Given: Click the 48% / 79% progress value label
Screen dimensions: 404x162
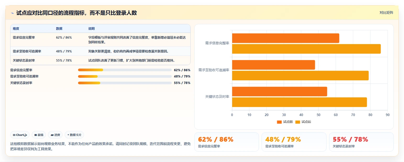Looking at the screenshot, I should point(182,76).
